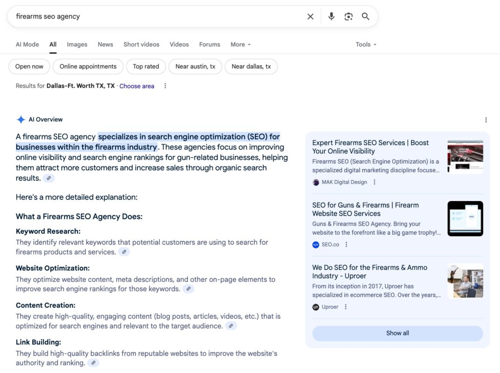This screenshot has width=500, height=373.
Task: Click 'Here's a more detailed explanation:' text
Action: point(77,197)
